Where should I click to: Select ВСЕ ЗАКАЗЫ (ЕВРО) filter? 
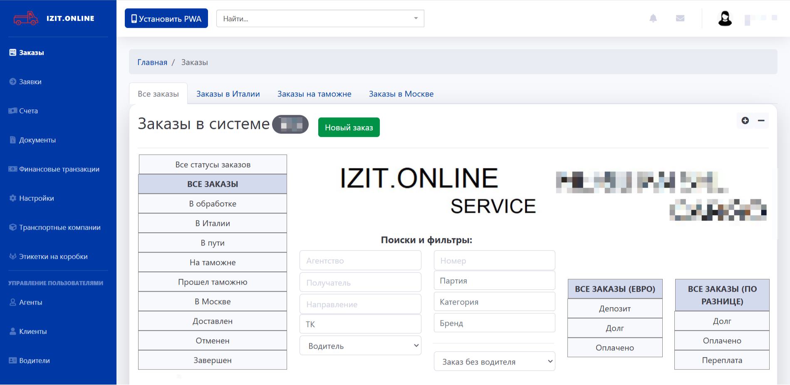(x=615, y=289)
